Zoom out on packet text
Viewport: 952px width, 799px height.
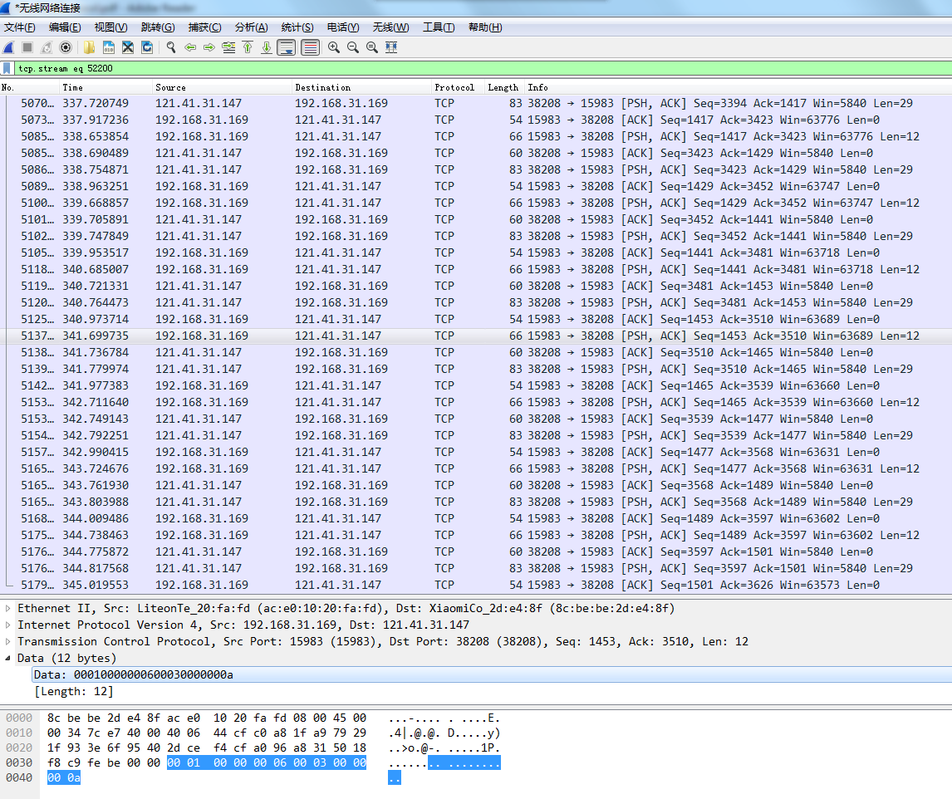tap(353, 47)
